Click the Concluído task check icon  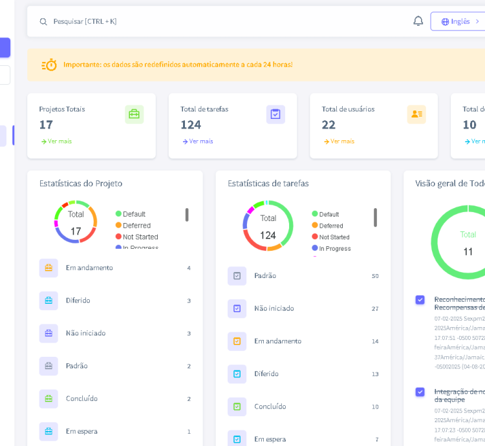(x=237, y=407)
